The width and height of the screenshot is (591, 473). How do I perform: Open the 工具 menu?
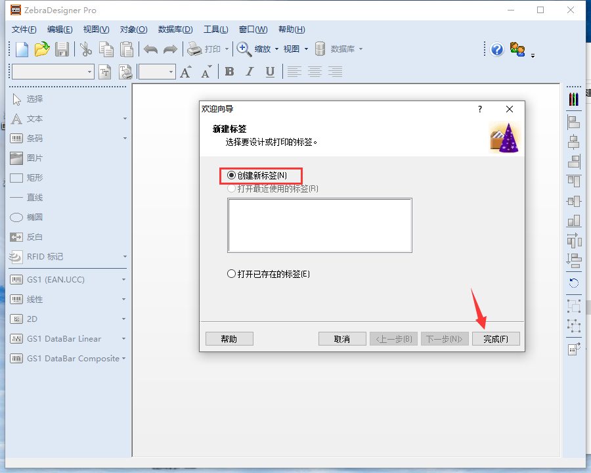click(215, 30)
